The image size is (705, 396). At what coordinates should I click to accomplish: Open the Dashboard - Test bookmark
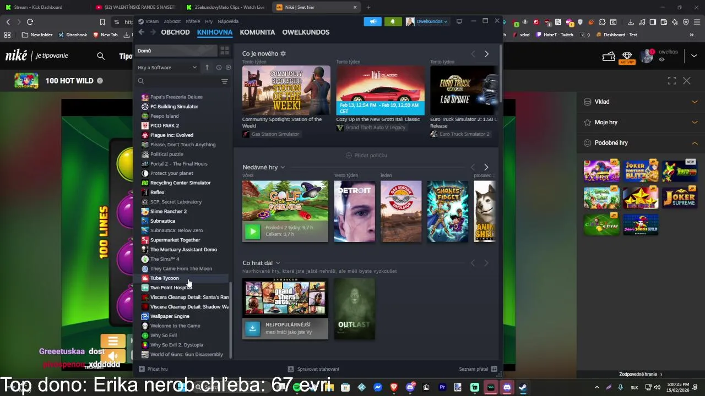tap(616, 35)
